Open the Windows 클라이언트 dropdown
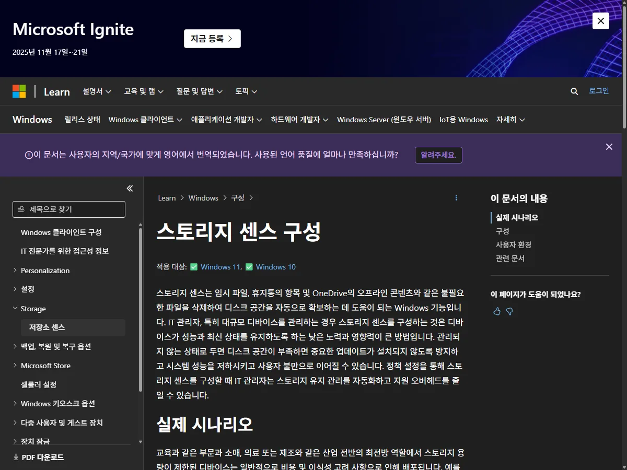Viewport: 627px width, 470px height. [x=145, y=120]
